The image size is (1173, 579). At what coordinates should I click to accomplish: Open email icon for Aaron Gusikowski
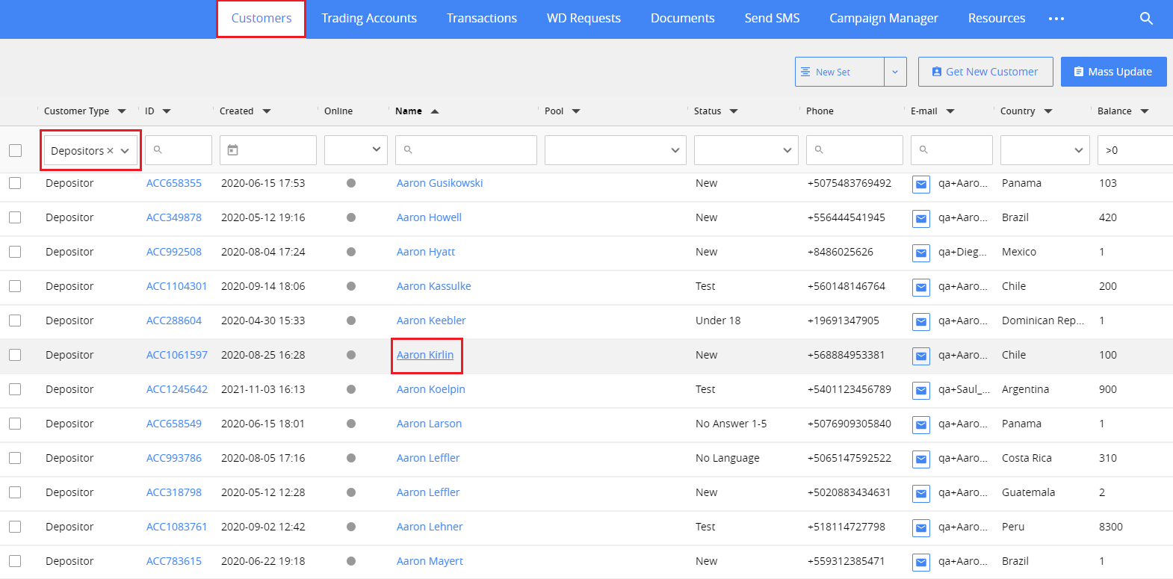pos(921,185)
